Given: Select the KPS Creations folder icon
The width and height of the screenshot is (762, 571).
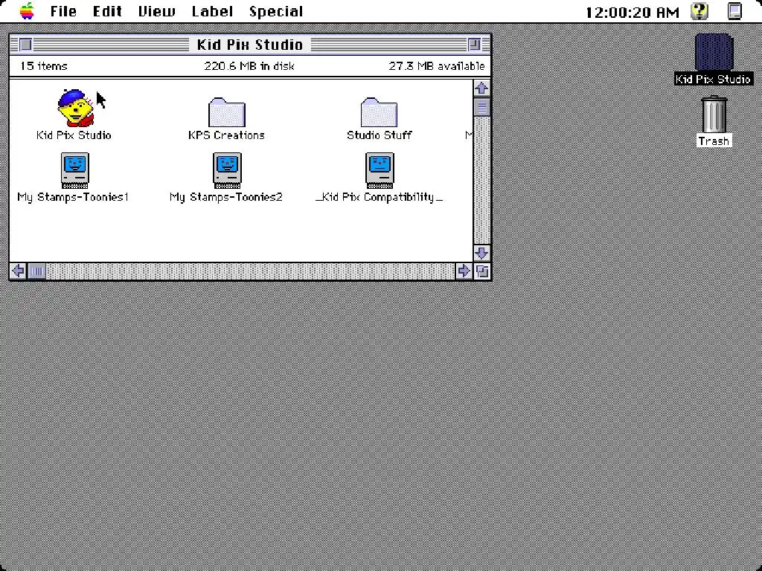Looking at the screenshot, I should point(226,112).
